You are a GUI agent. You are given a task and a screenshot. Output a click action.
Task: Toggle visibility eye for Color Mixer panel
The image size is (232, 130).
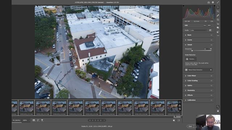[211, 76]
